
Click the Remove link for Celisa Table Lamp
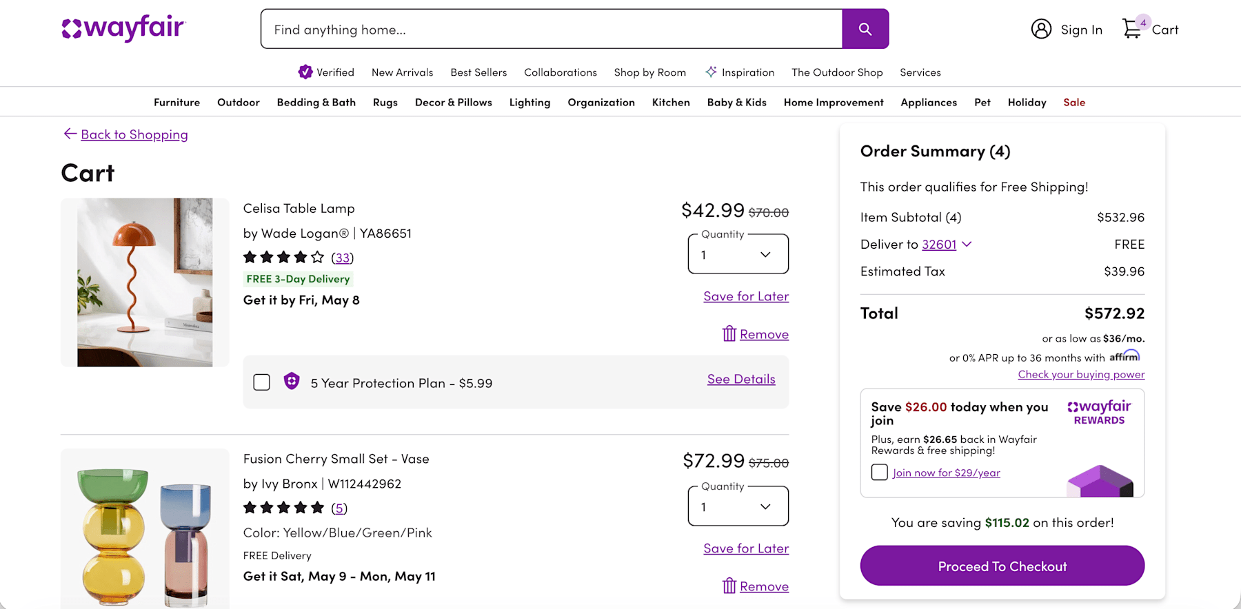coord(764,334)
